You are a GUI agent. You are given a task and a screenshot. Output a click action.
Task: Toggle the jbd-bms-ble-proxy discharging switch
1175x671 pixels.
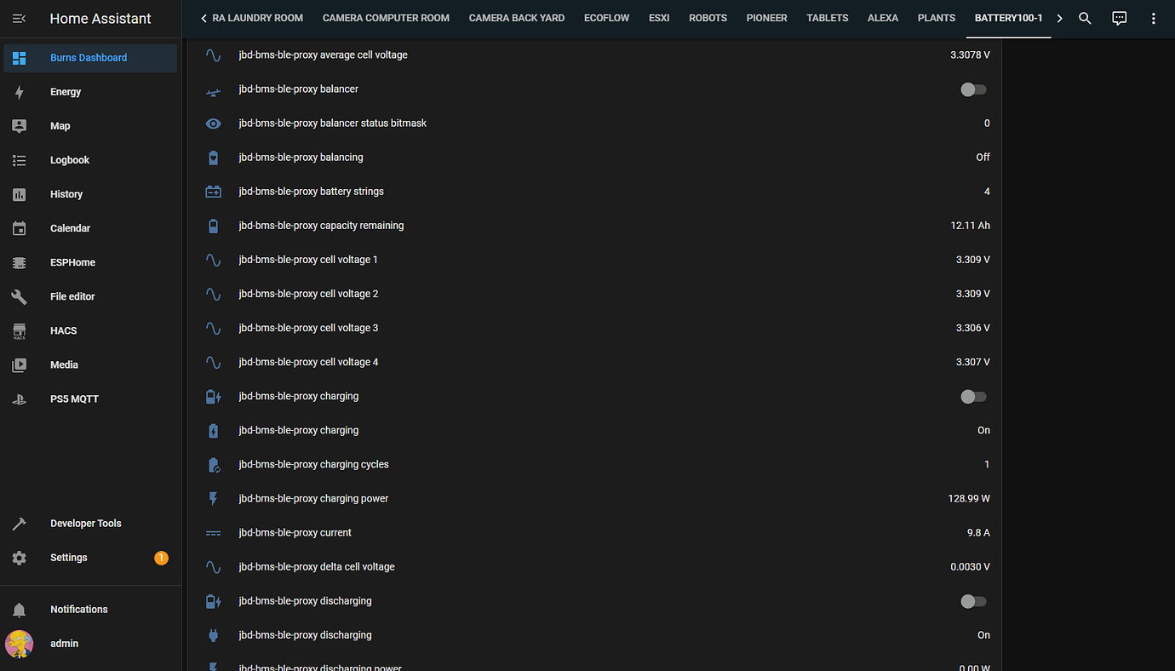point(972,601)
